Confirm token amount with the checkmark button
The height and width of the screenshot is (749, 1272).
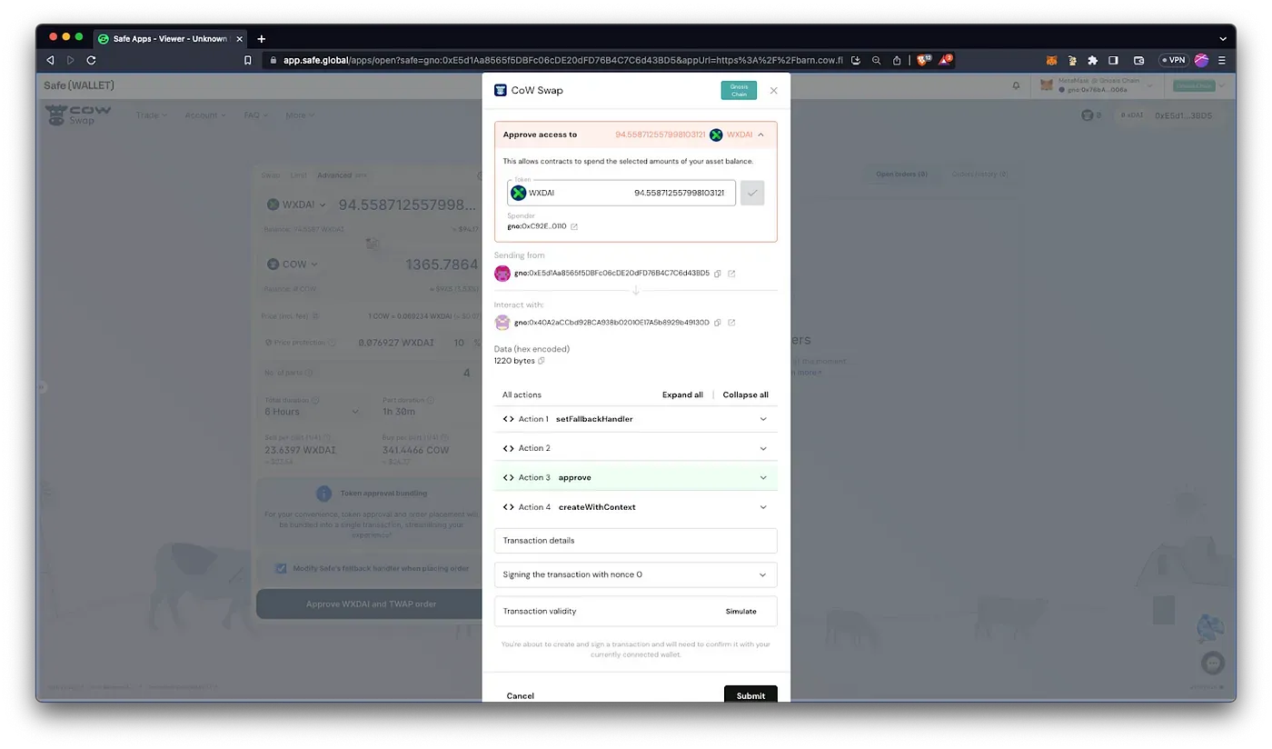(752, 193)
